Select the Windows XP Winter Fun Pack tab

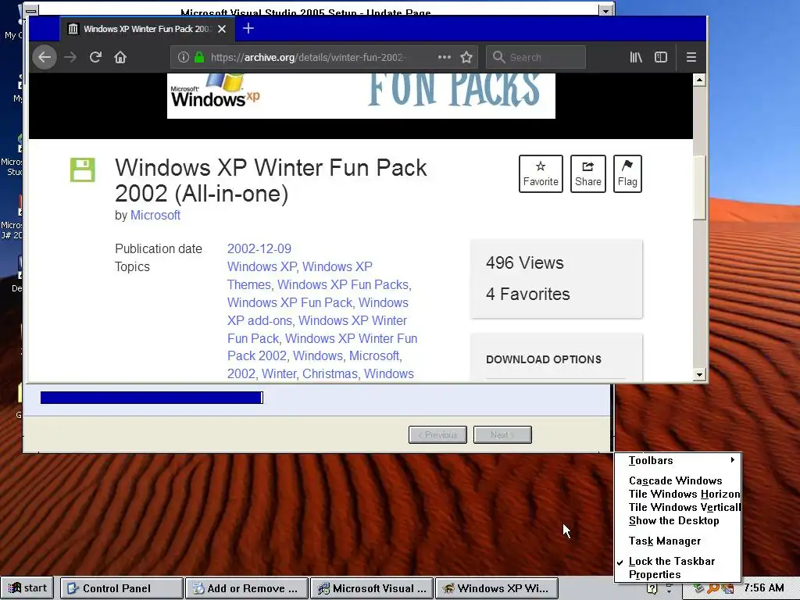pos(147,29)
